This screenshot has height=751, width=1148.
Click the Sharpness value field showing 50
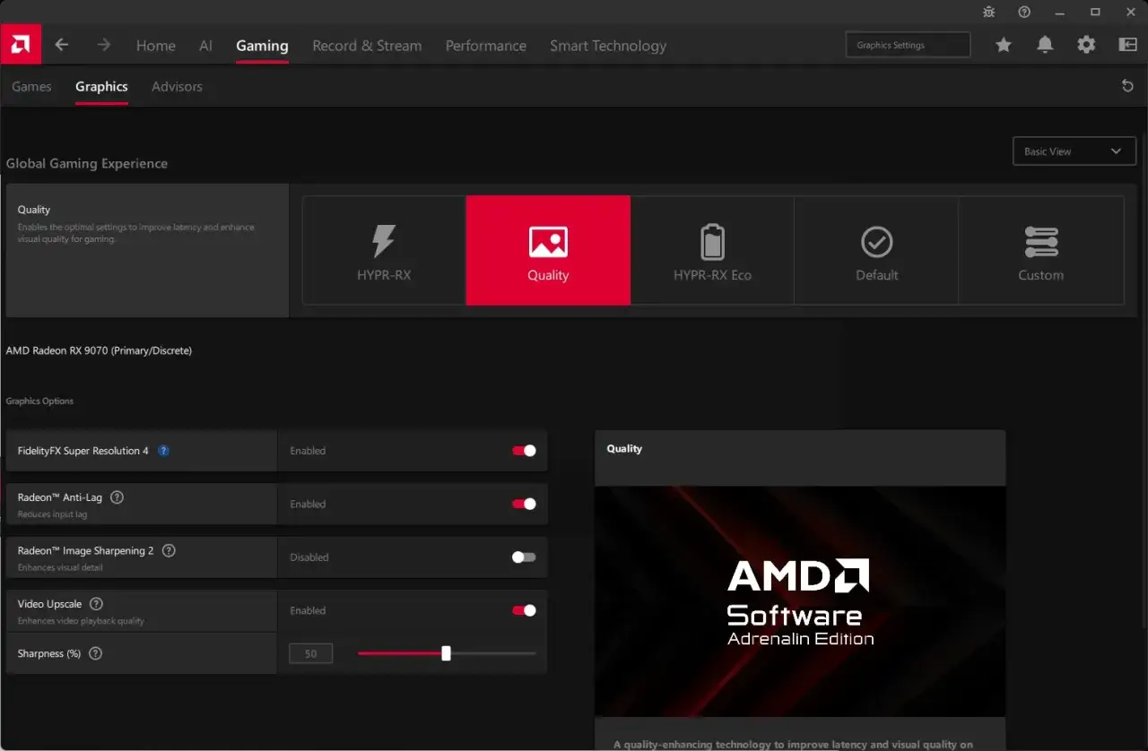coord(310,653)
